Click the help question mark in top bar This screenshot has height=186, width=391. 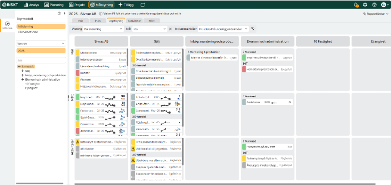click(x=374, y=5)
